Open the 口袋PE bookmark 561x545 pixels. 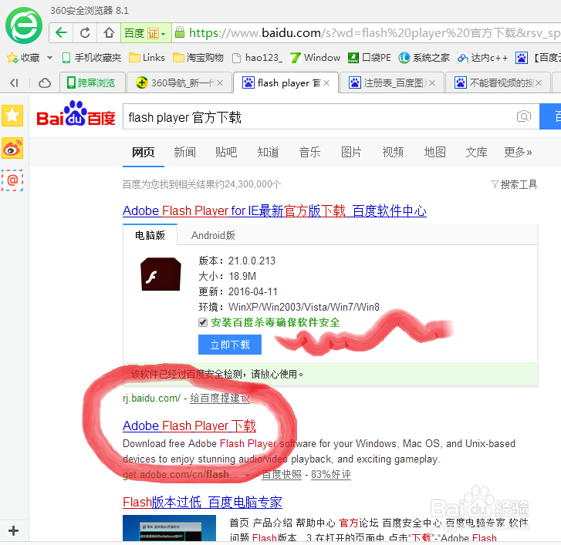click(369, 58)
